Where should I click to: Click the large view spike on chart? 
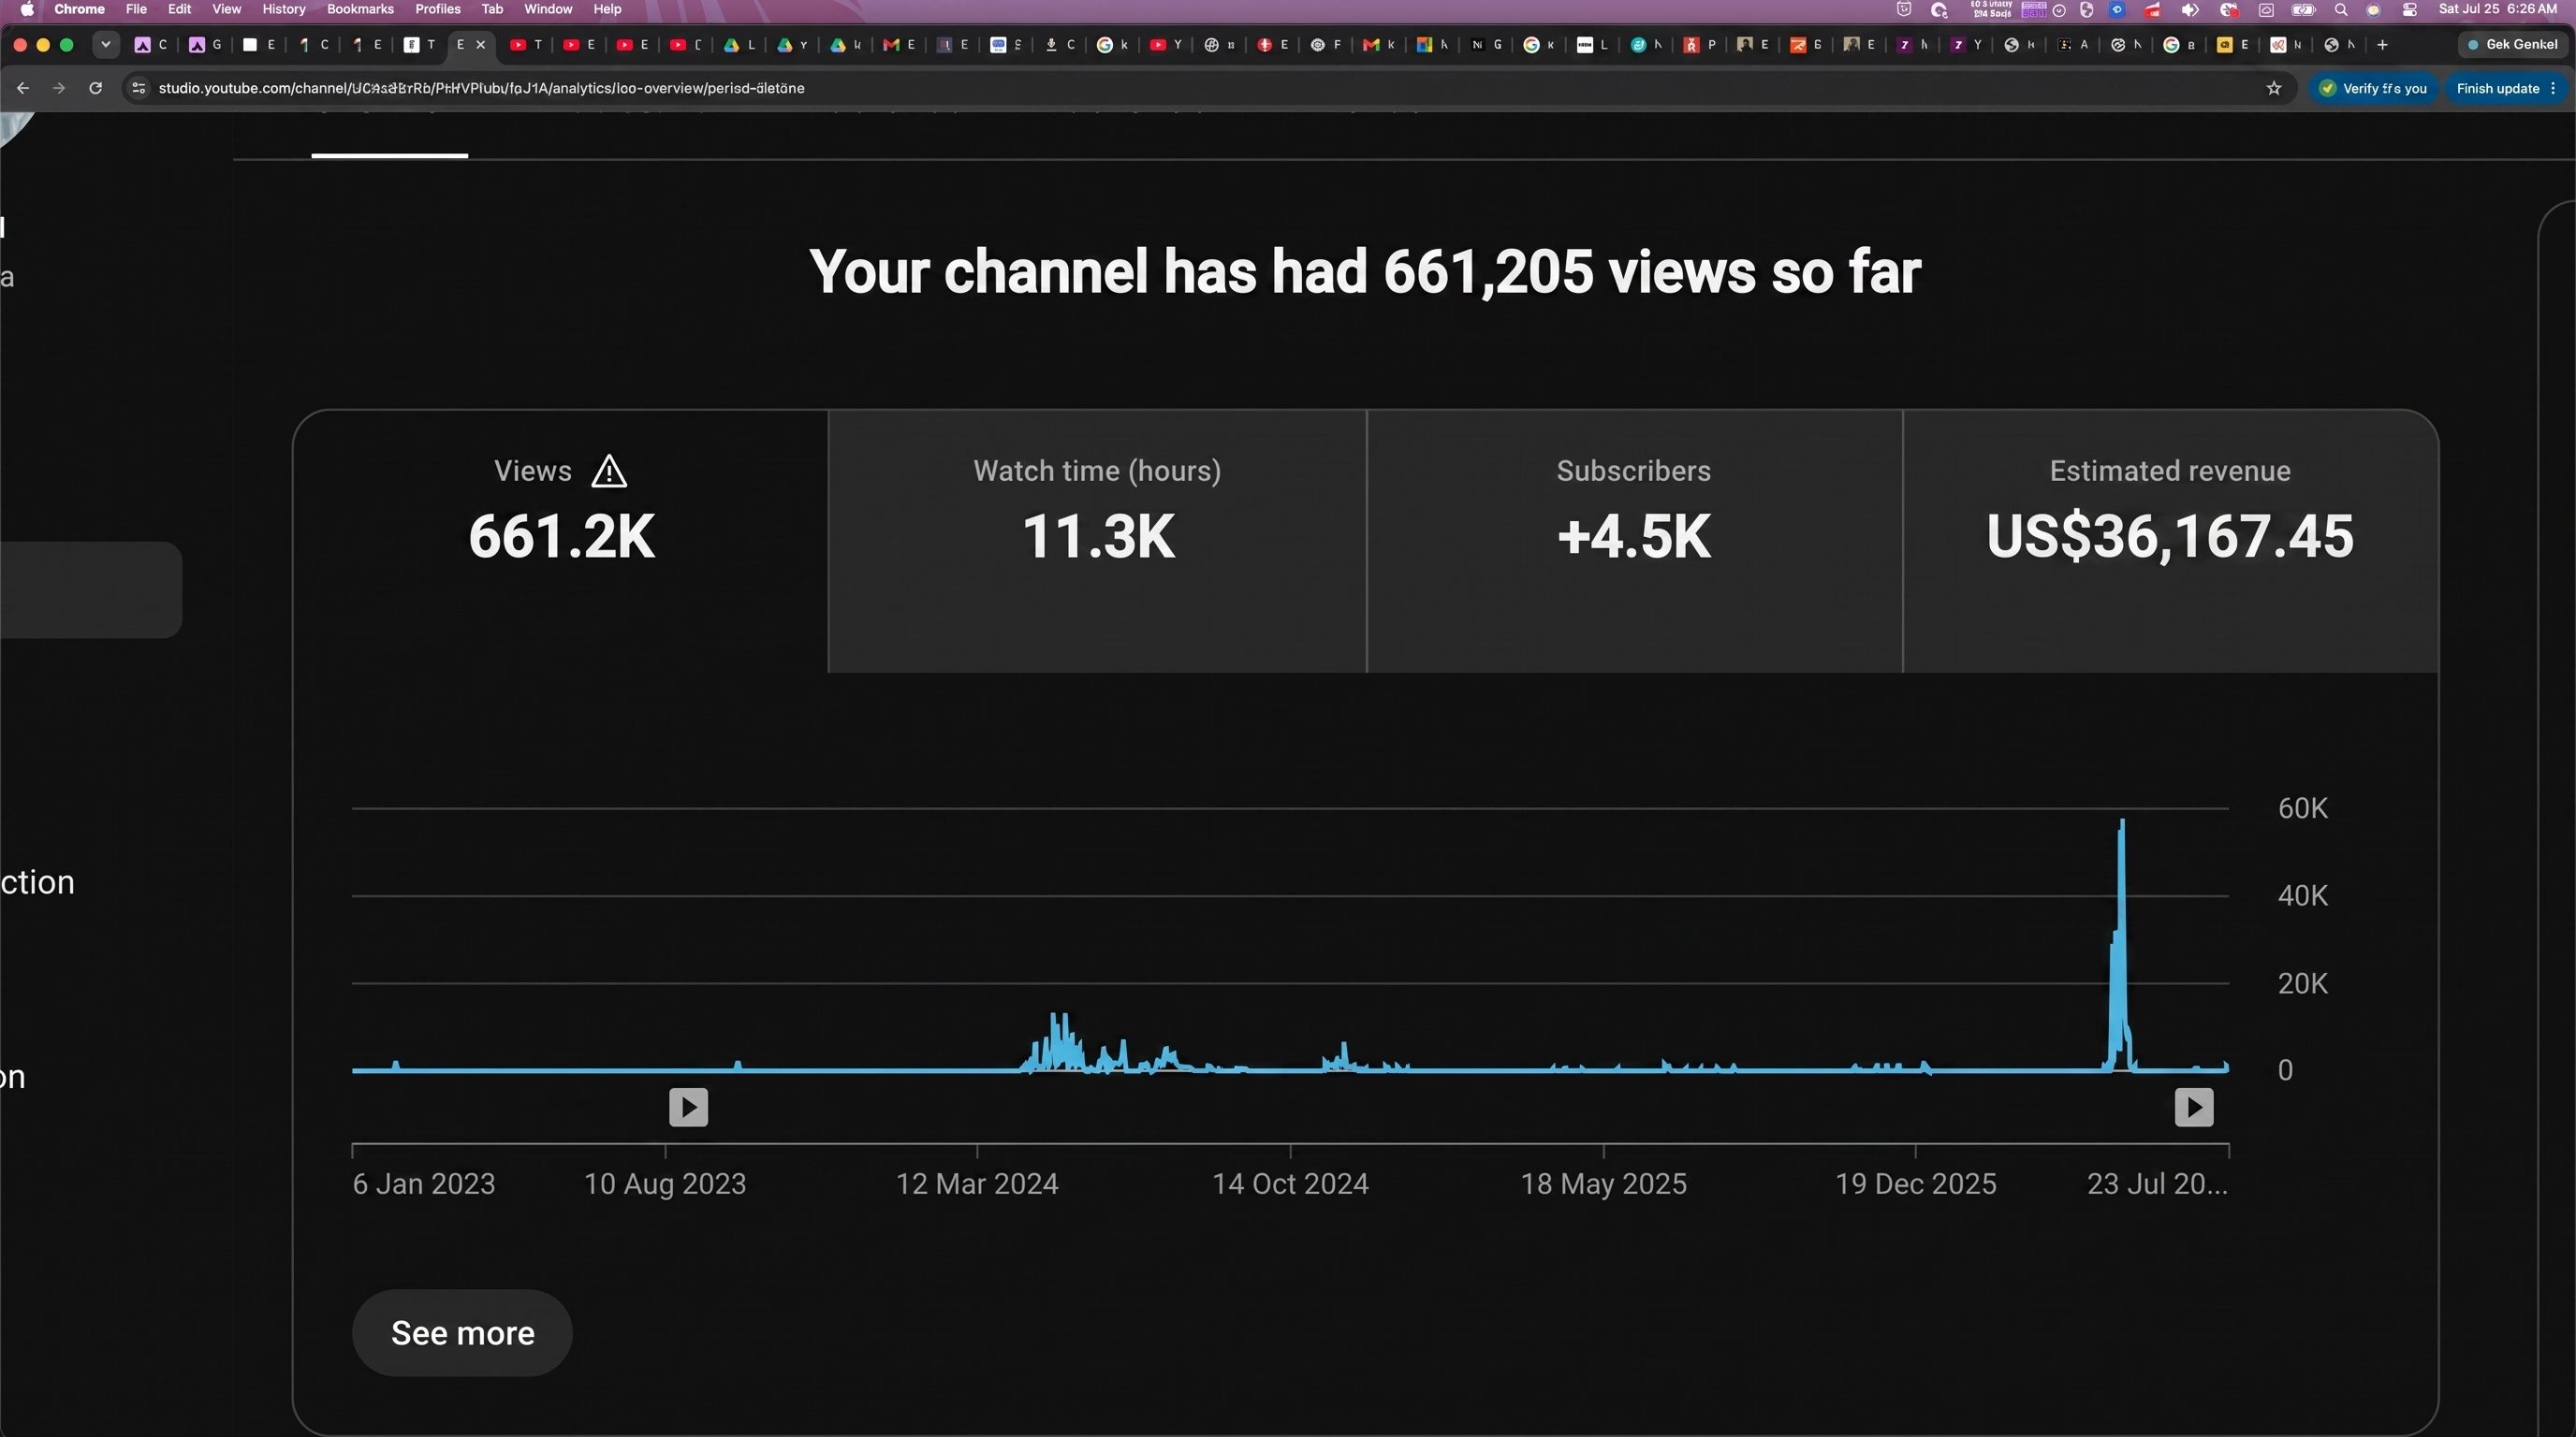2120,944
